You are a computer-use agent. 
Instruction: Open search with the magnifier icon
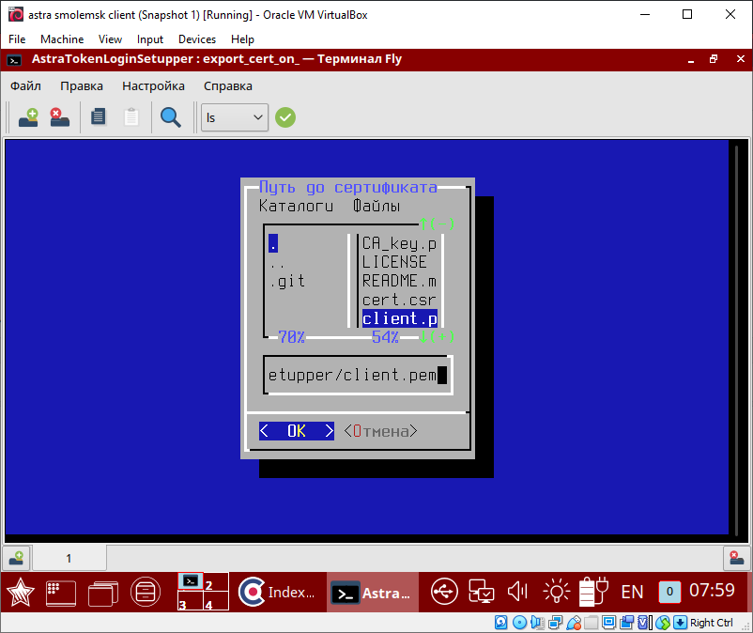point(171,117)
